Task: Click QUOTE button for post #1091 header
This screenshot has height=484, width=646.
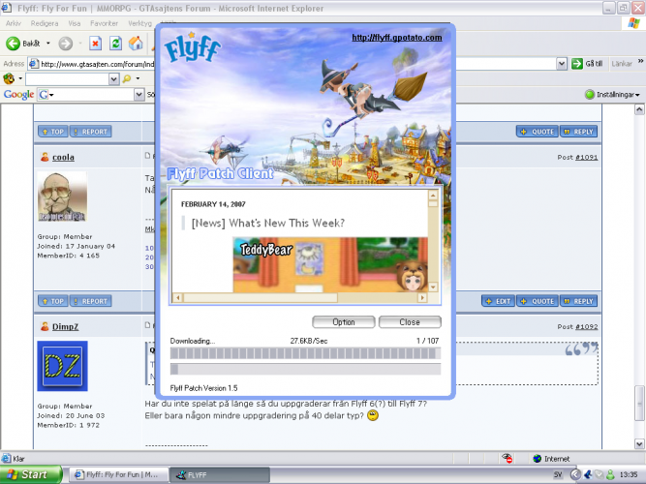Action: click(x=538, y=132)
